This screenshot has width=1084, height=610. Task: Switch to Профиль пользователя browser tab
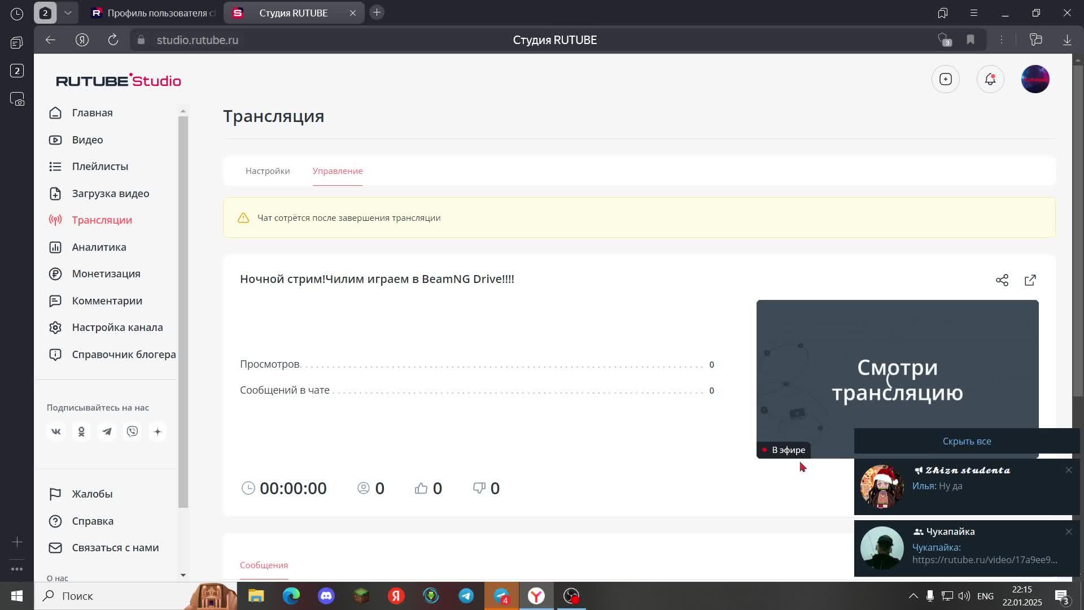coord(154,13)
